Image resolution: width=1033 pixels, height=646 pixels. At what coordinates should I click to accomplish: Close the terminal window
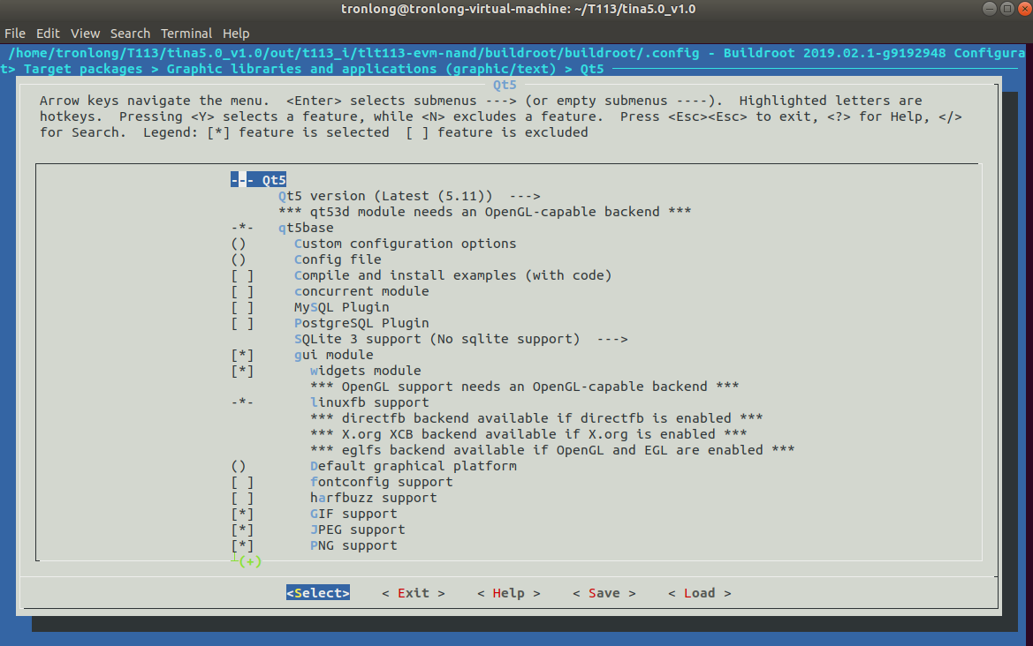(x=1025, y=9)
